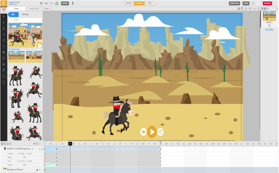Screen dimensions: 279x173
Task: Switch to DESIGN mode
Action: (x=129, y=3)
